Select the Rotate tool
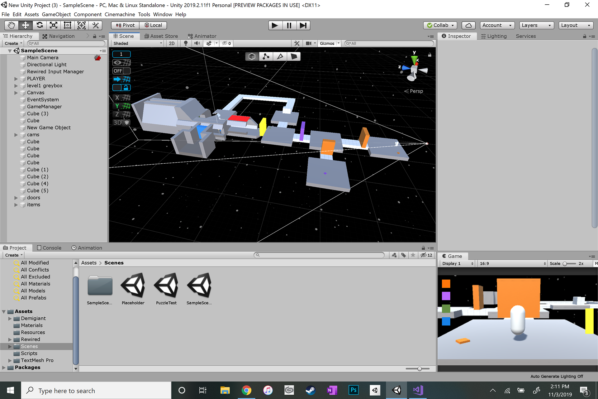This screenshot has height=399, width=598. [x=40, y=25]
